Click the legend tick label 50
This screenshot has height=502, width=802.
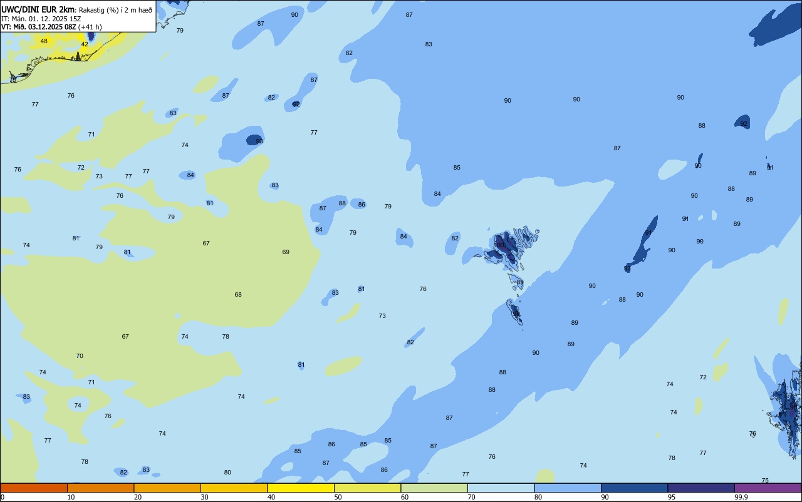coord(338,497)
